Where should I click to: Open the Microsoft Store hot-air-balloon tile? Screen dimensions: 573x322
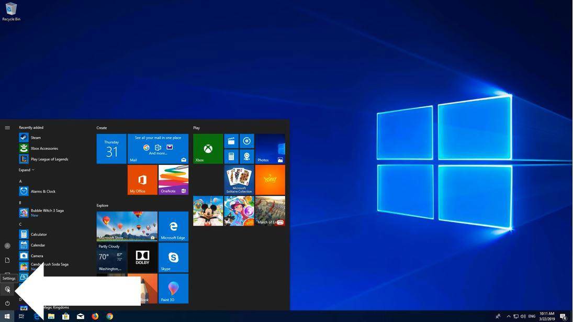coord(127,227)
